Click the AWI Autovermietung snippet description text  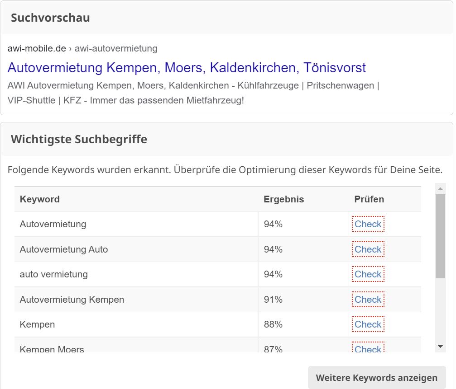193,93
